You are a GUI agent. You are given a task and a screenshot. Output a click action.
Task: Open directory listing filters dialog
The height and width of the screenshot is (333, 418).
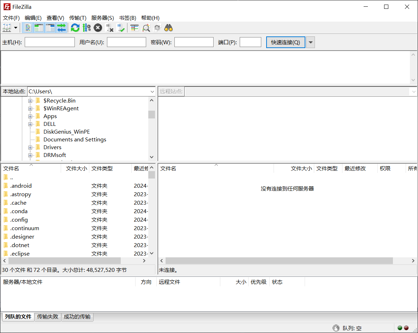(135, 28)
